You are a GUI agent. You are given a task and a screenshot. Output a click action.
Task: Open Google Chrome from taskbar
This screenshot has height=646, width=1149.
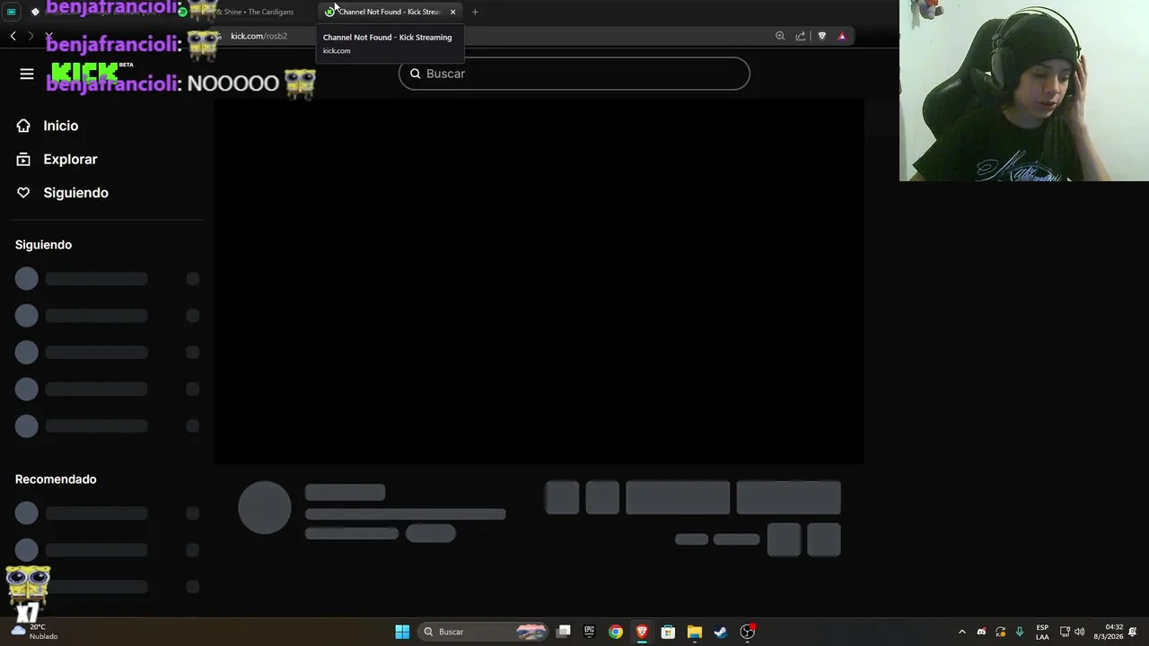tap(616, 632)
